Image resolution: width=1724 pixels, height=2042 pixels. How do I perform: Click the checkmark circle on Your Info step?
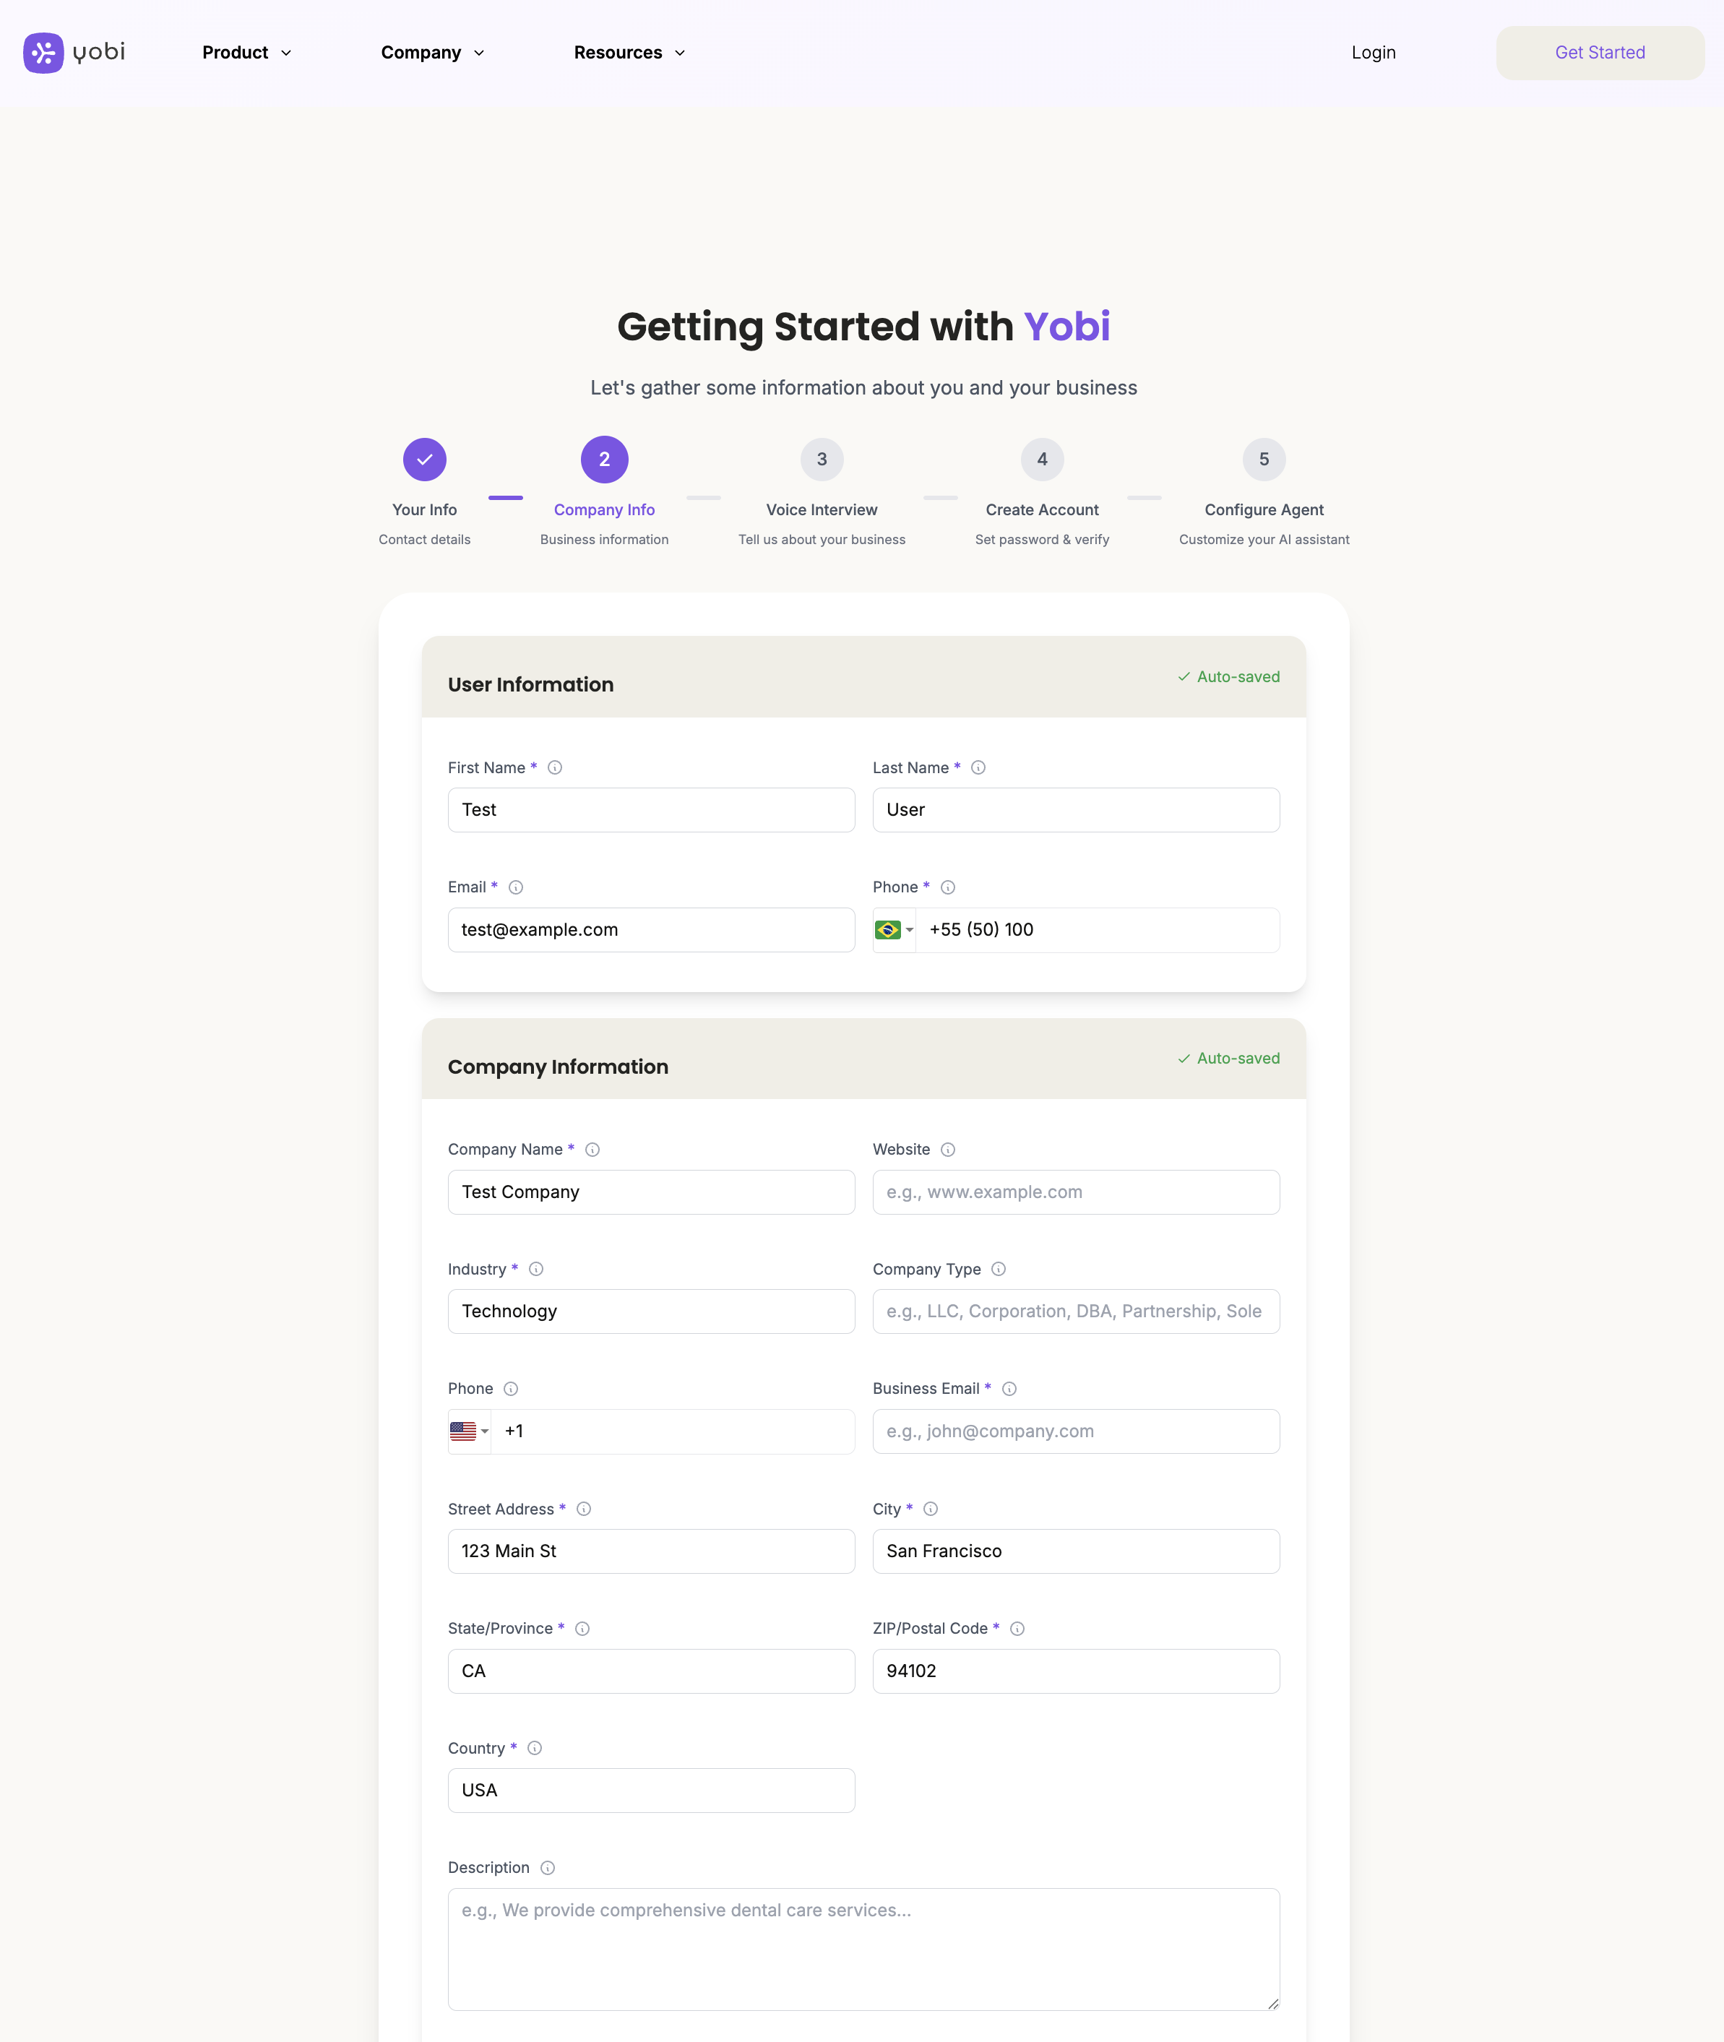pos(424,460)
